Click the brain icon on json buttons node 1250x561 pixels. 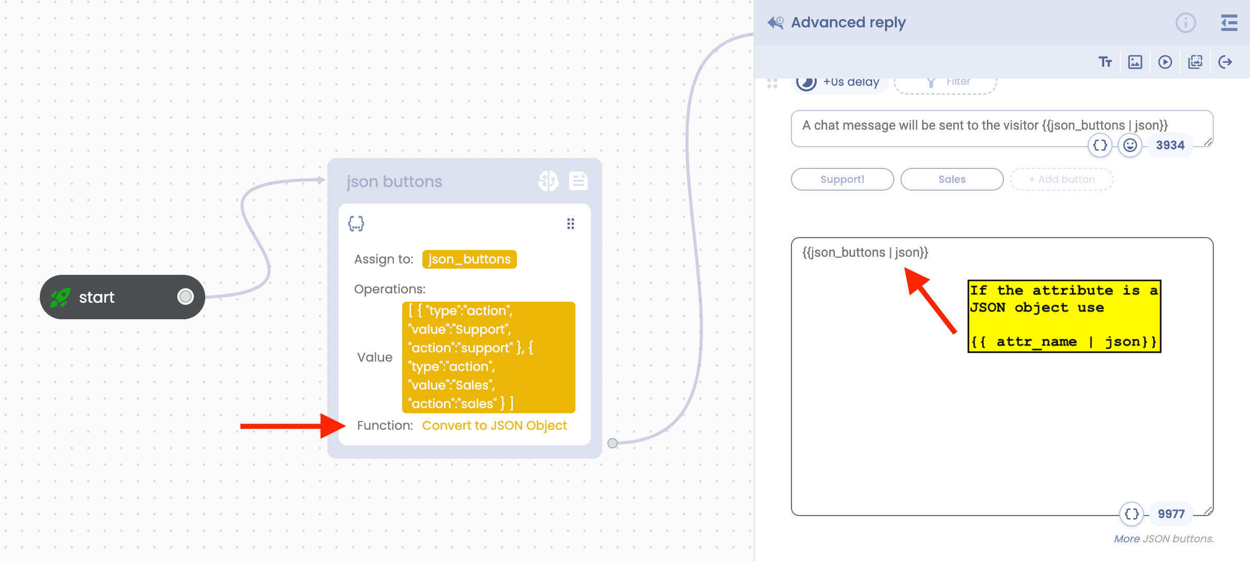548,181
